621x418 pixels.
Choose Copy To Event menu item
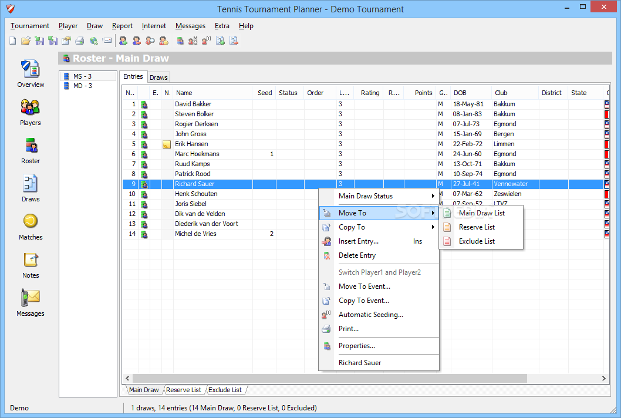pos(379,301)
